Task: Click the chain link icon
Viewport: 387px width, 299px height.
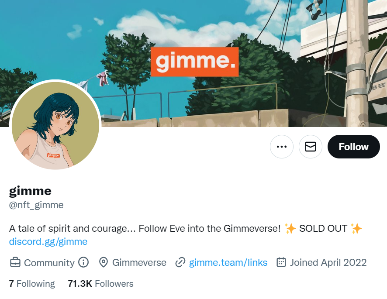Action: [180, 262]
